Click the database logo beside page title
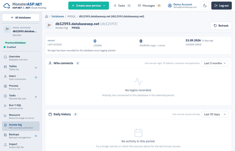 [49, 26]
